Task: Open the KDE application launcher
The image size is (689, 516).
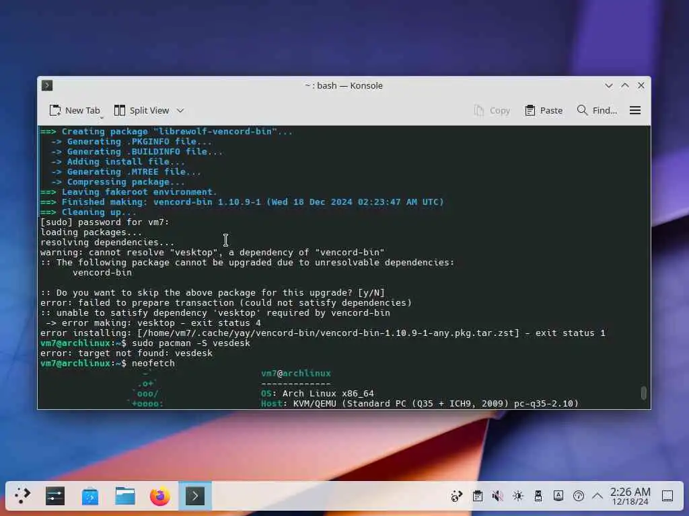Action: (x=22, y=496)
